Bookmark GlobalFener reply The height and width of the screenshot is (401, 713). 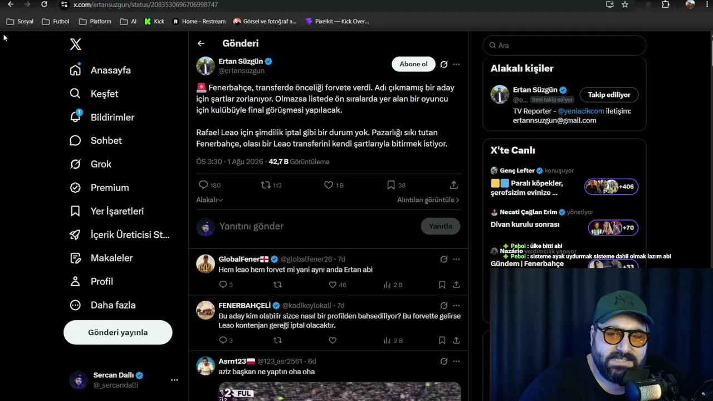[442, 285]
